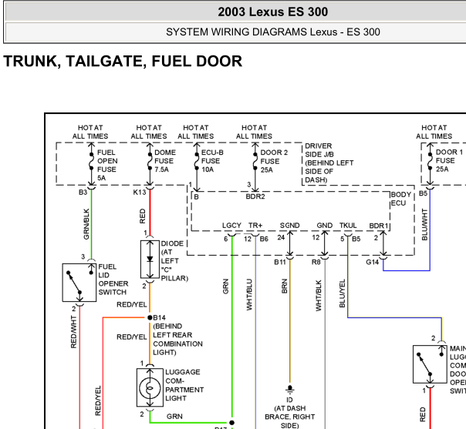Click the 'TR+' terminal label
The width and height of the screenshot is (466, 429).
[x=255, y=226]
